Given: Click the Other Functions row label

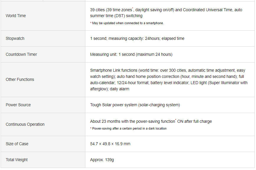Looking at the screenshot, I should pyautogui.click(x=20, y=79).
